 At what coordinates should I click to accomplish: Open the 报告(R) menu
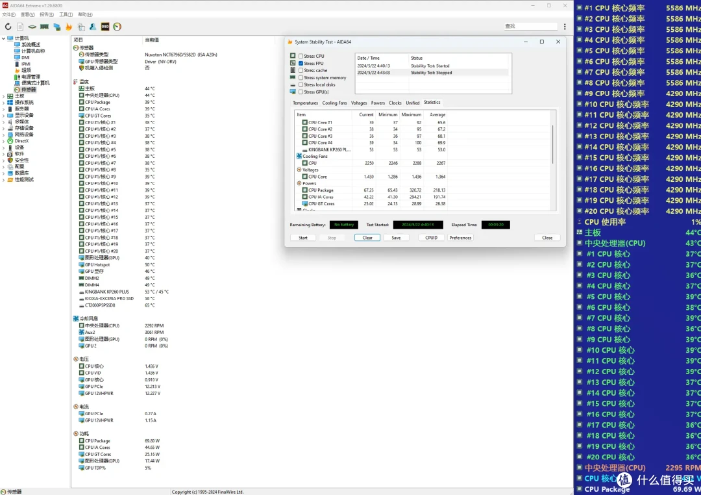(x=47, y=15)
